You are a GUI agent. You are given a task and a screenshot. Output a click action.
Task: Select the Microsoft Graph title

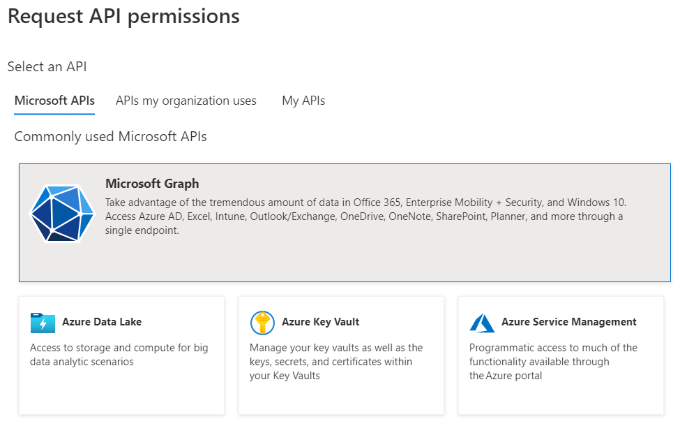click(x=152, y=184)
